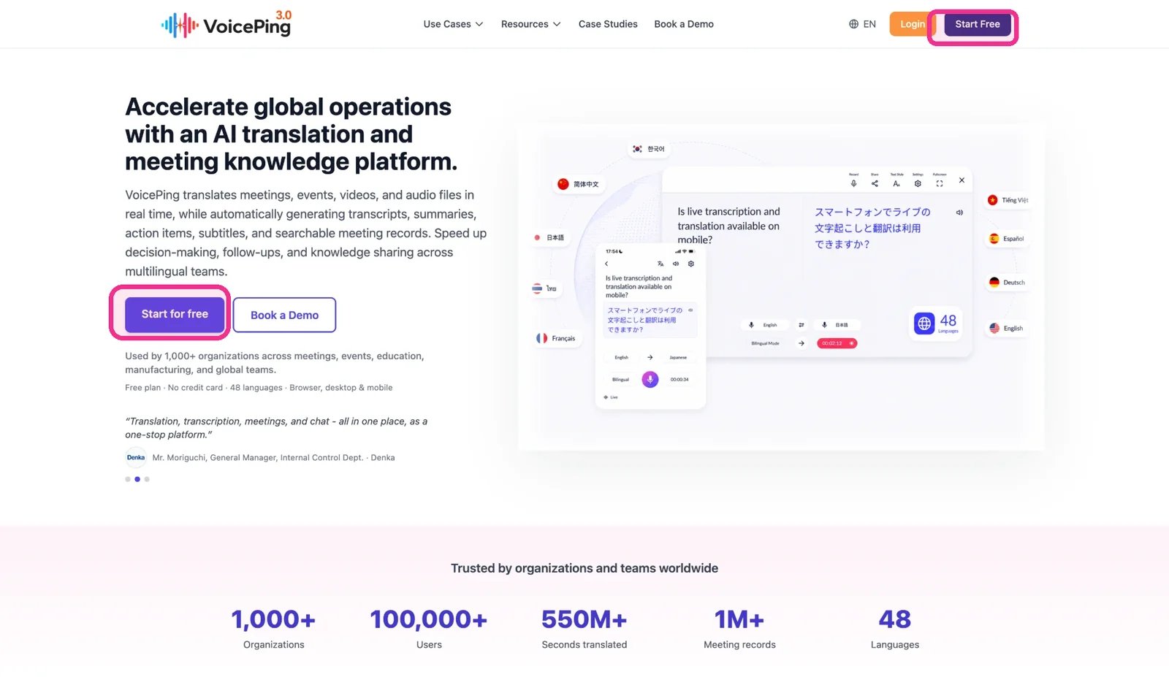Go to Case Studies in the navigation
1169x677 pixels.
coord(608,24)
